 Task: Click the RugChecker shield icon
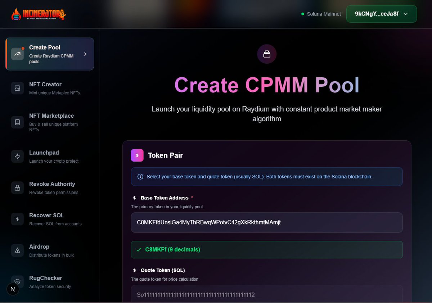pyautogui.click(x=17, y=281)
